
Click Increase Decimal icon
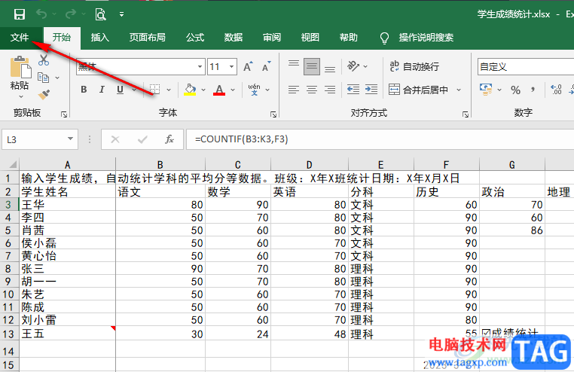556,90
